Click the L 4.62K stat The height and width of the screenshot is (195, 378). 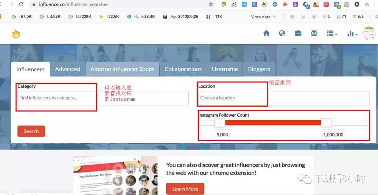(x=50, y=17)
